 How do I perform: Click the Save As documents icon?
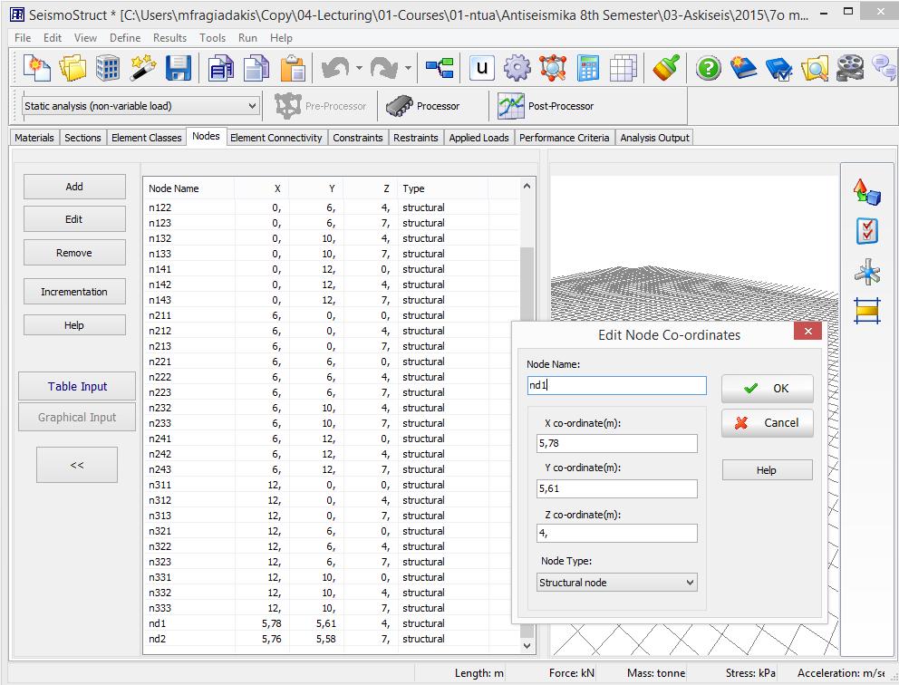221,68
